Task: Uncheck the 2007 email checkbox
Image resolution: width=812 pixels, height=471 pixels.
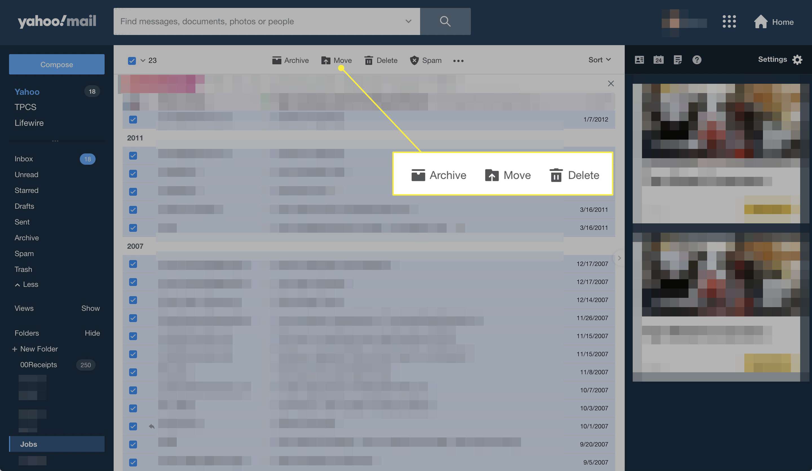Action: click(x=133, y=263)
